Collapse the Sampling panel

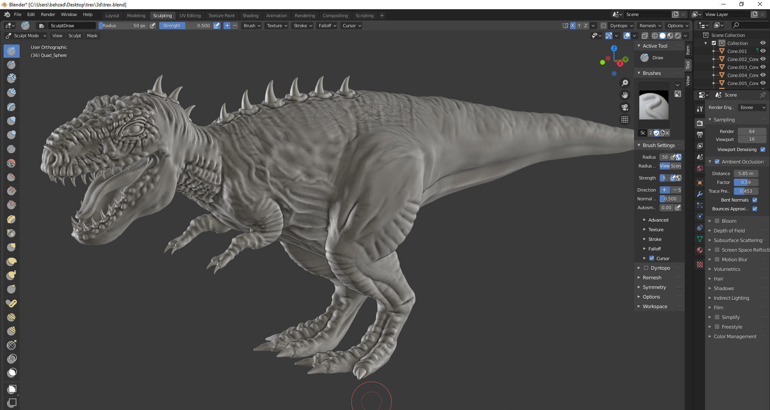pyautogui.click(x=724, y=119)
